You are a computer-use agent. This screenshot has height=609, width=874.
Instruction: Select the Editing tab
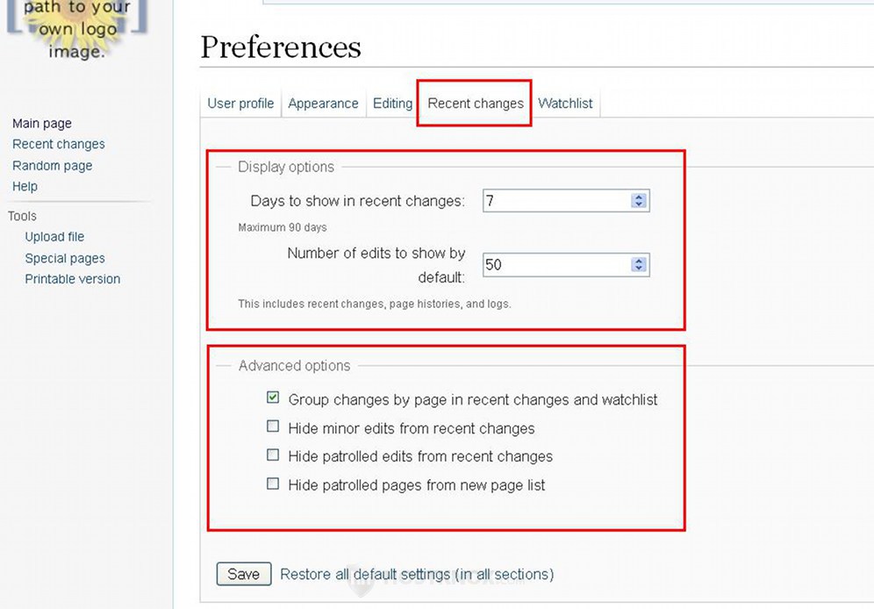(392, 104)
